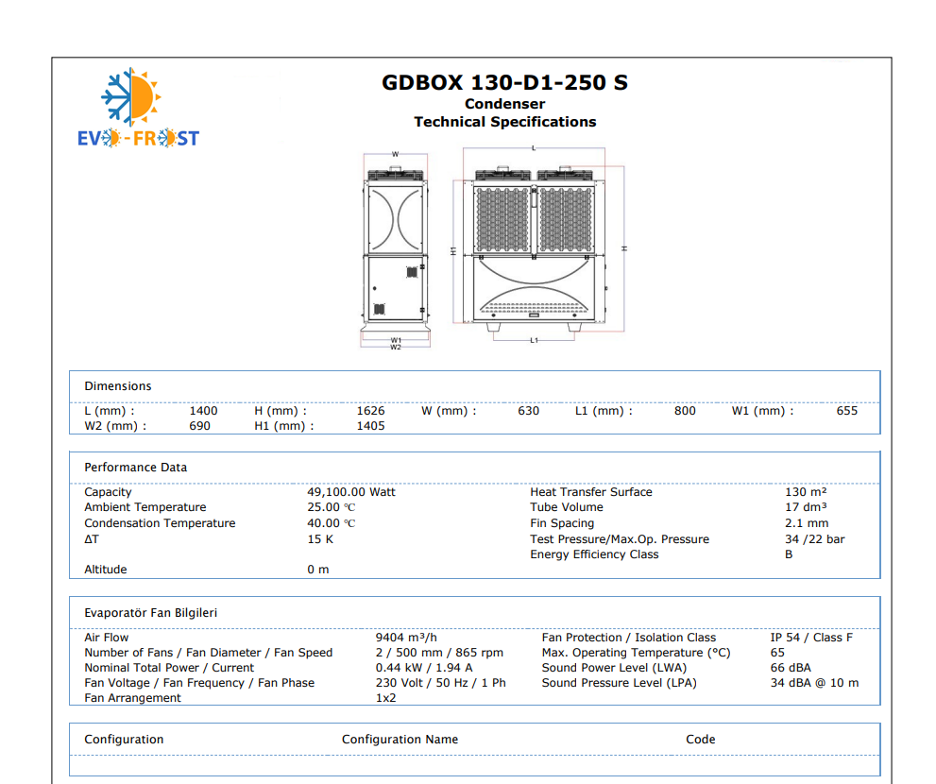
Task: Click the "Configuration Name" column header
Action: (x=400, y=740)
